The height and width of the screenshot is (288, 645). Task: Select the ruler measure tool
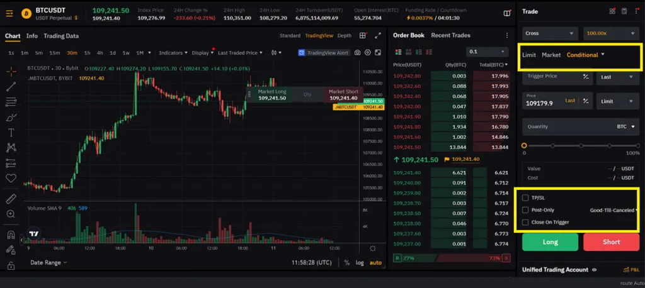click(11, 199)
